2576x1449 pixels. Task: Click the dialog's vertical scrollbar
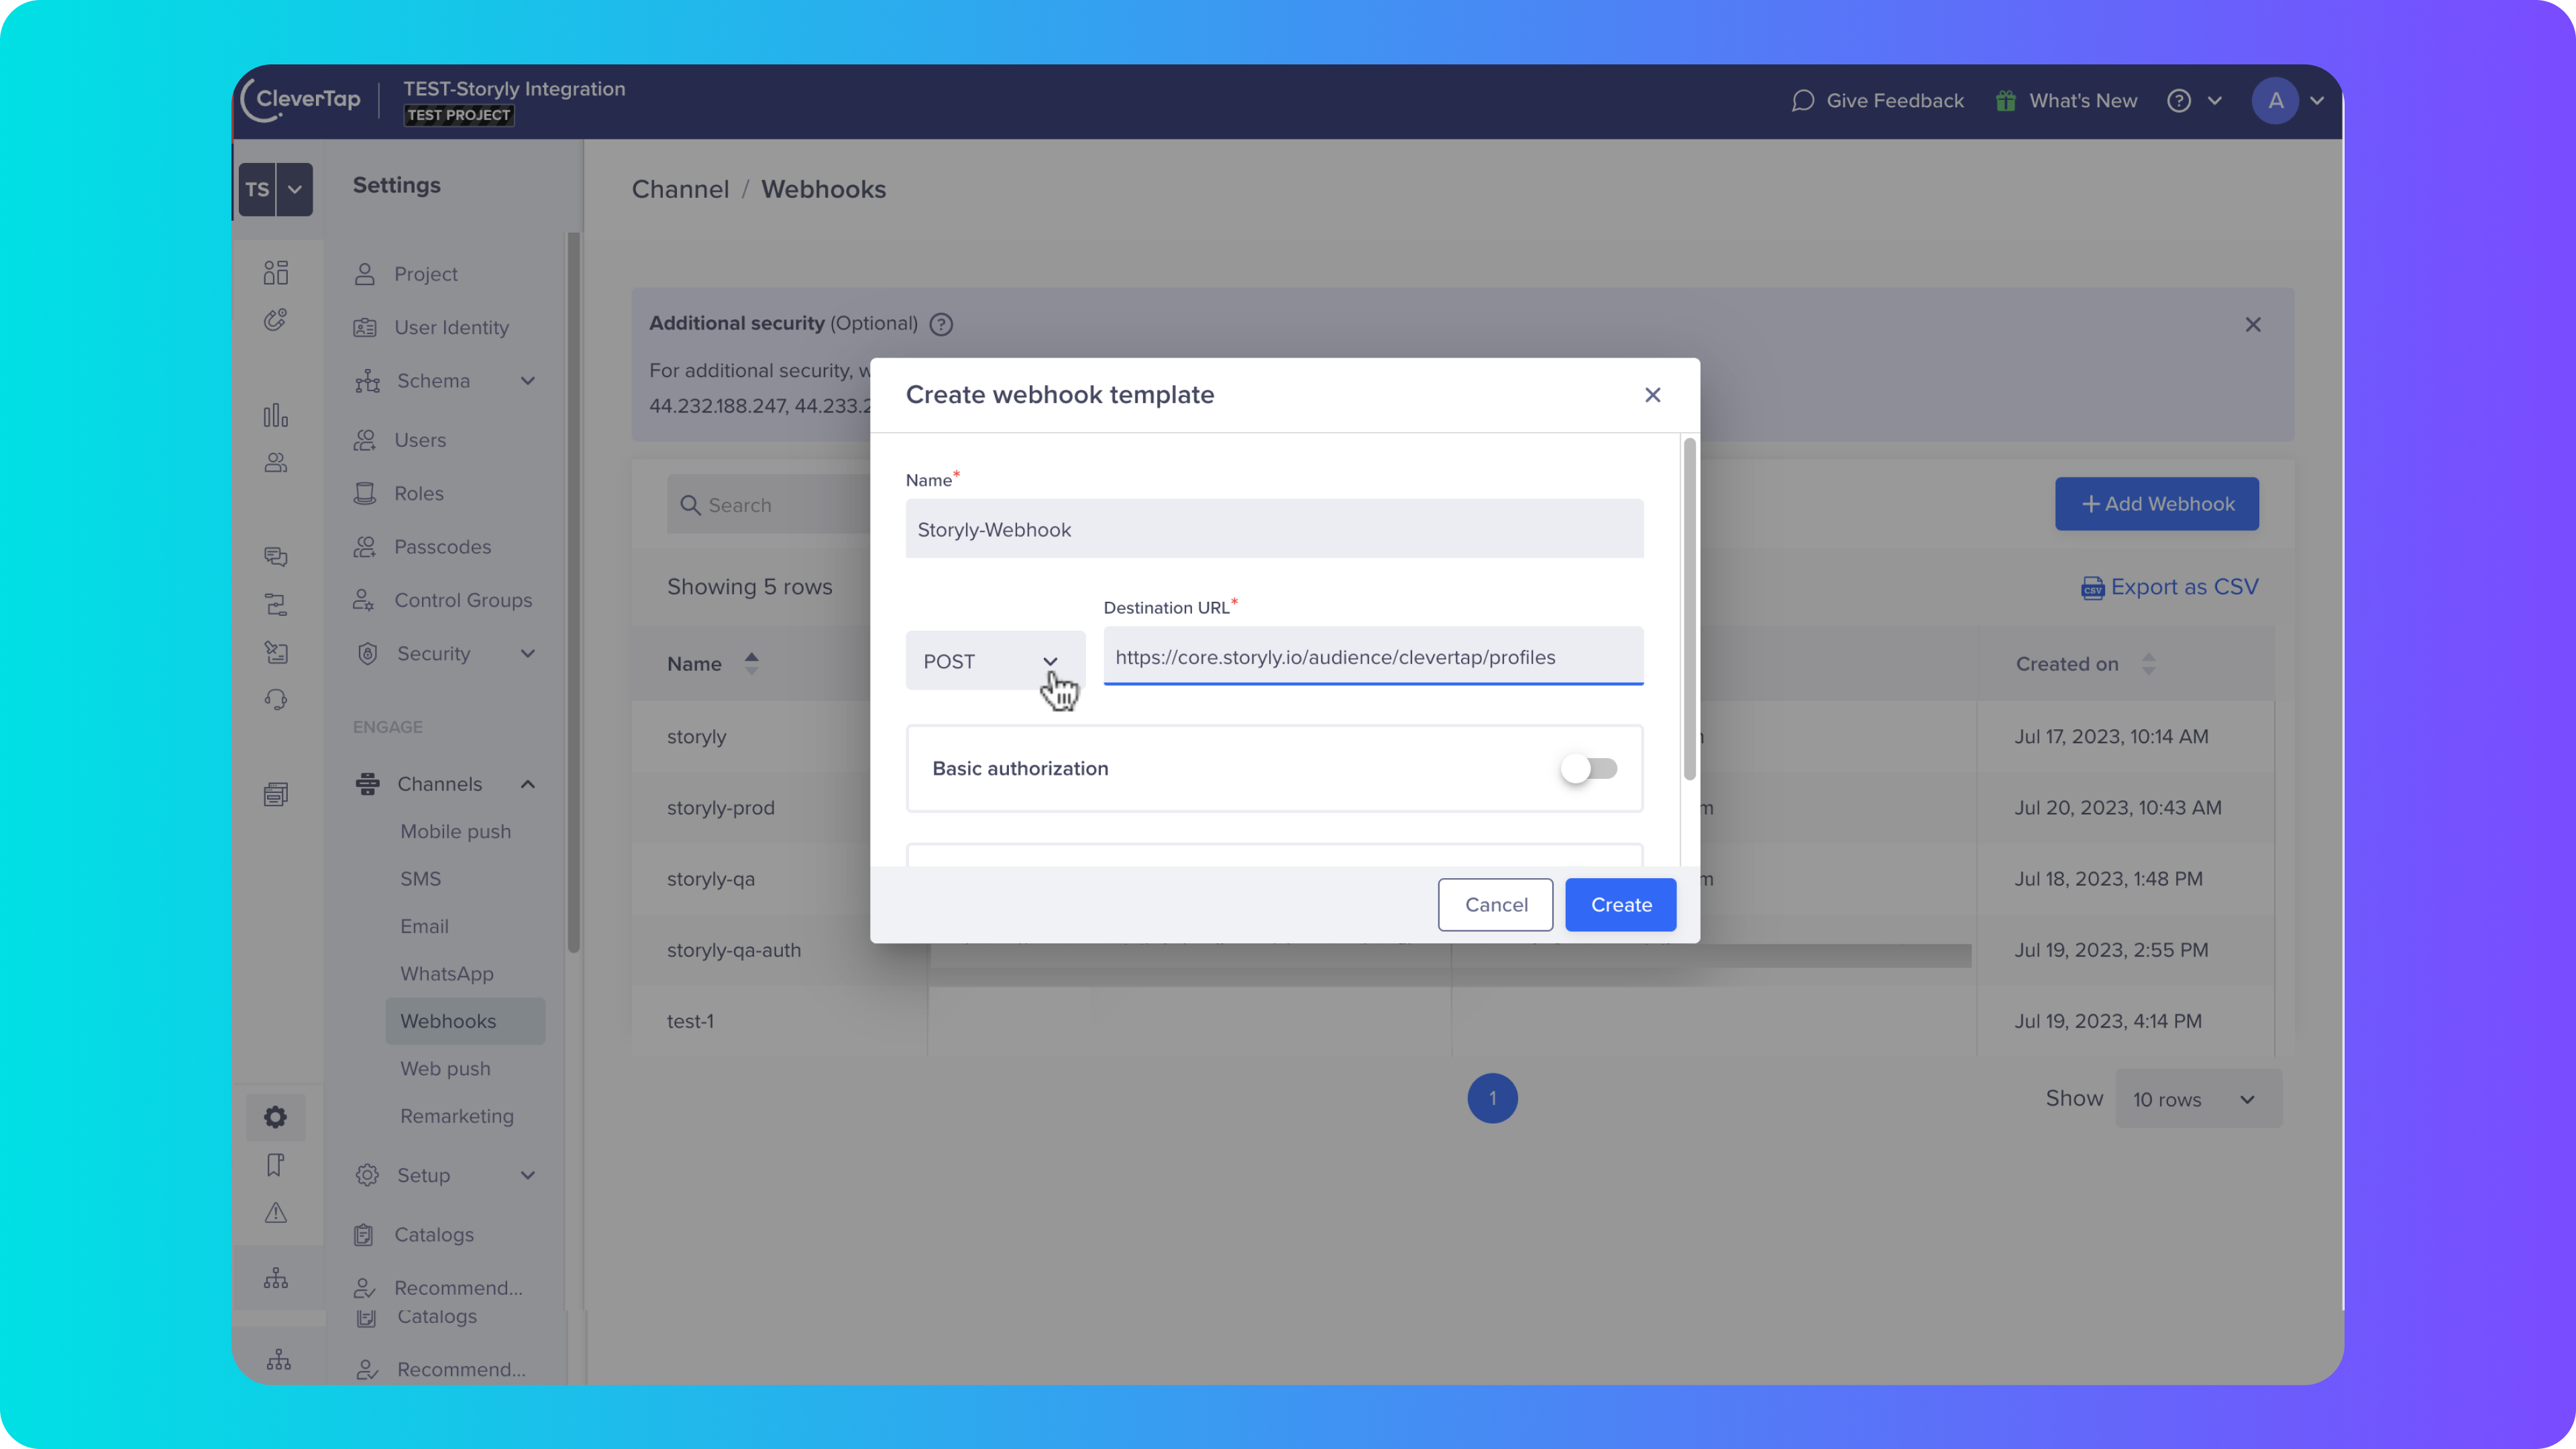click(1689, 610)
